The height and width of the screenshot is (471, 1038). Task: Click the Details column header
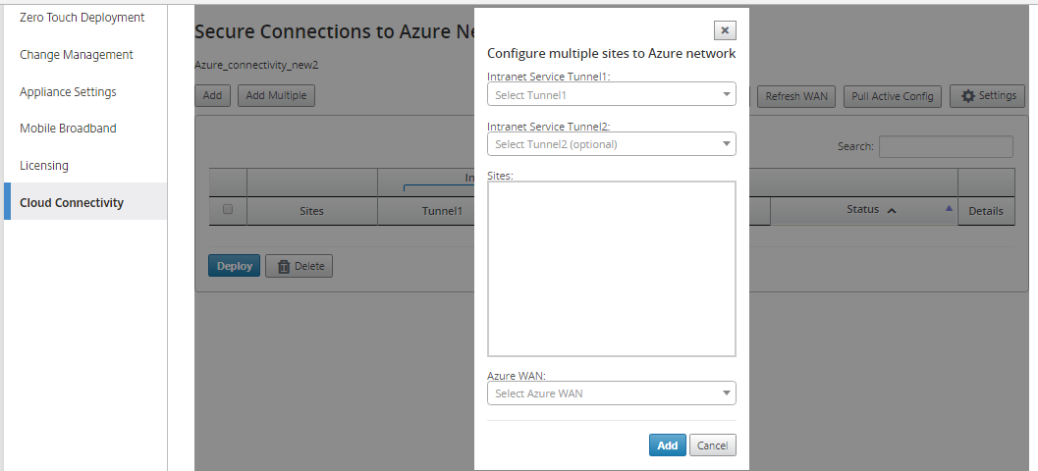pos(986,211)
